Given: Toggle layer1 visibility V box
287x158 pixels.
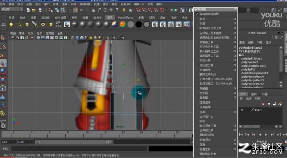Looking at the screenshot, I should (x=242, y=110).
